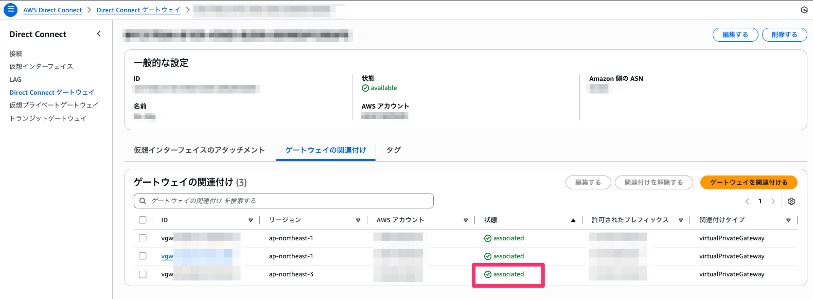The image size is (813, 299).
Task: Open table preferences gear icon
Action: 791,201
